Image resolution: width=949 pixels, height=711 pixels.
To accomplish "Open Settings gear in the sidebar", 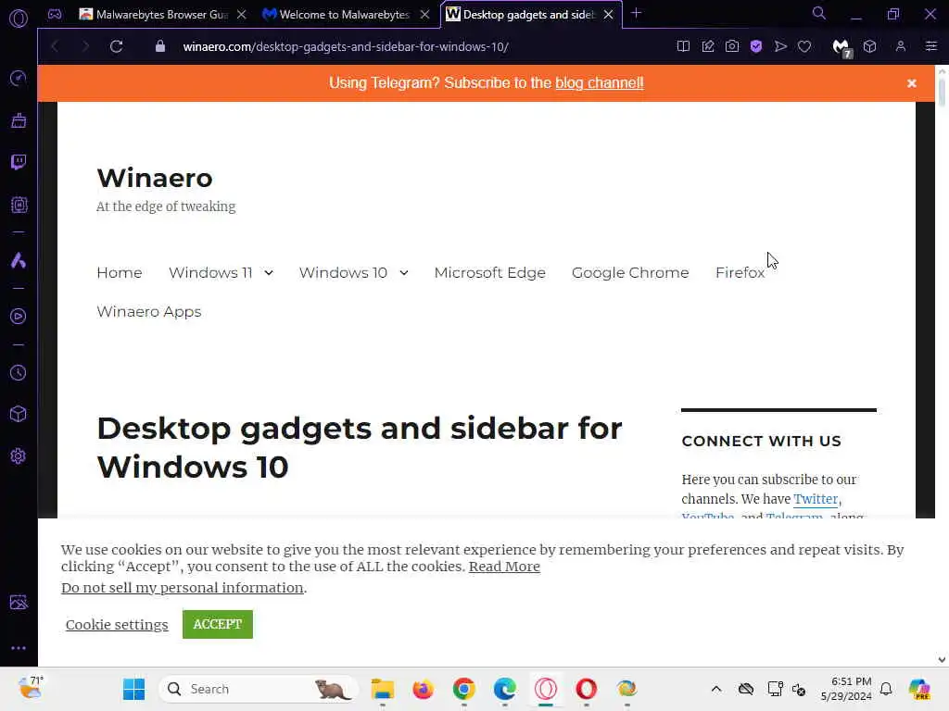I will pos(19,455).
